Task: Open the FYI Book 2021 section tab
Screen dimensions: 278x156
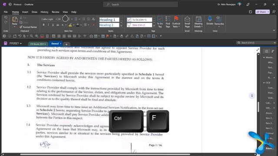Action: pyautogui.click(x=38, y=44)
